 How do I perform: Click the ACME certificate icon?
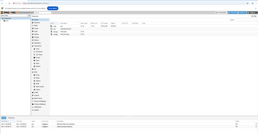(33, 93)
